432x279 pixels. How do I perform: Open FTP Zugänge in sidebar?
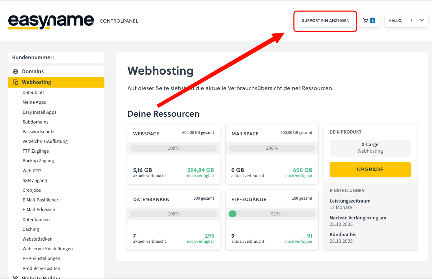[36, 151]
